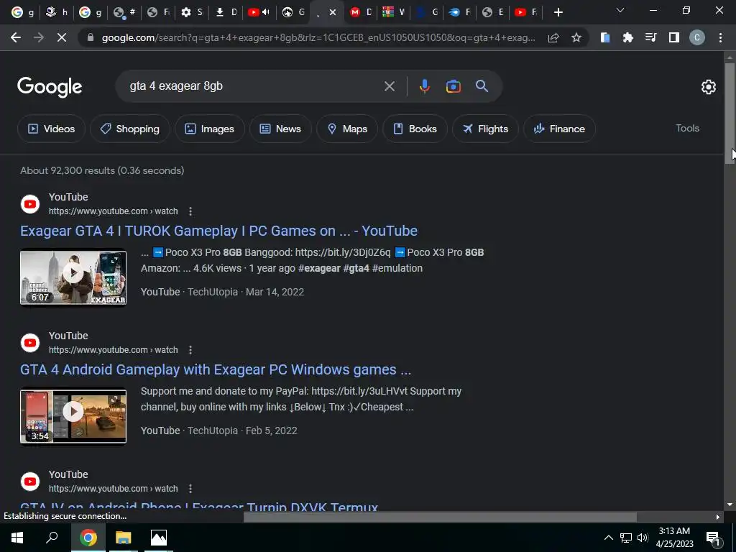Show hidden system tray icons
This screenshot has width=736, height=552.
tap(608, 538)
